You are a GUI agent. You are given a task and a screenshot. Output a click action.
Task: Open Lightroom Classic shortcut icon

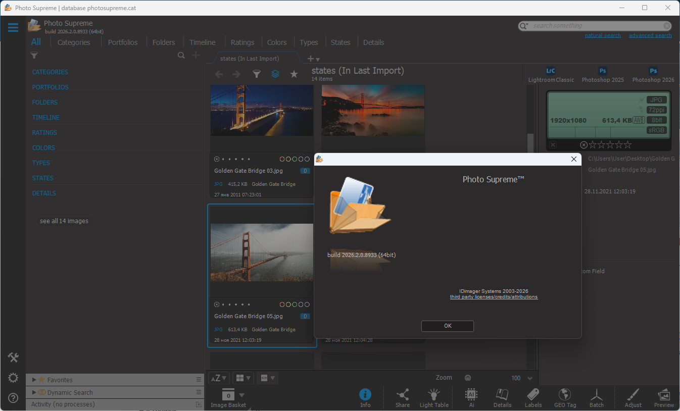[x=551, y=71]
